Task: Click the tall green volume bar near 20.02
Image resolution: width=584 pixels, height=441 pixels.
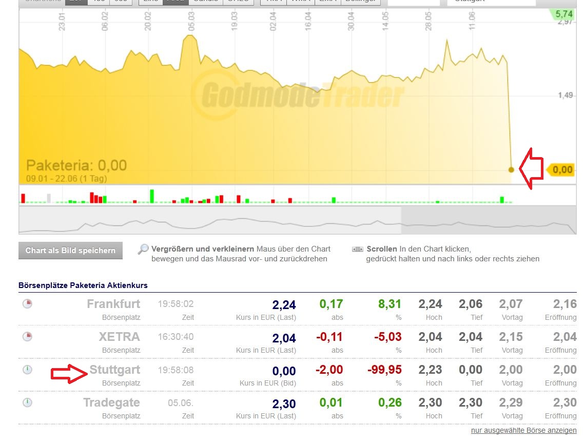Action: (x=152, y=196)
